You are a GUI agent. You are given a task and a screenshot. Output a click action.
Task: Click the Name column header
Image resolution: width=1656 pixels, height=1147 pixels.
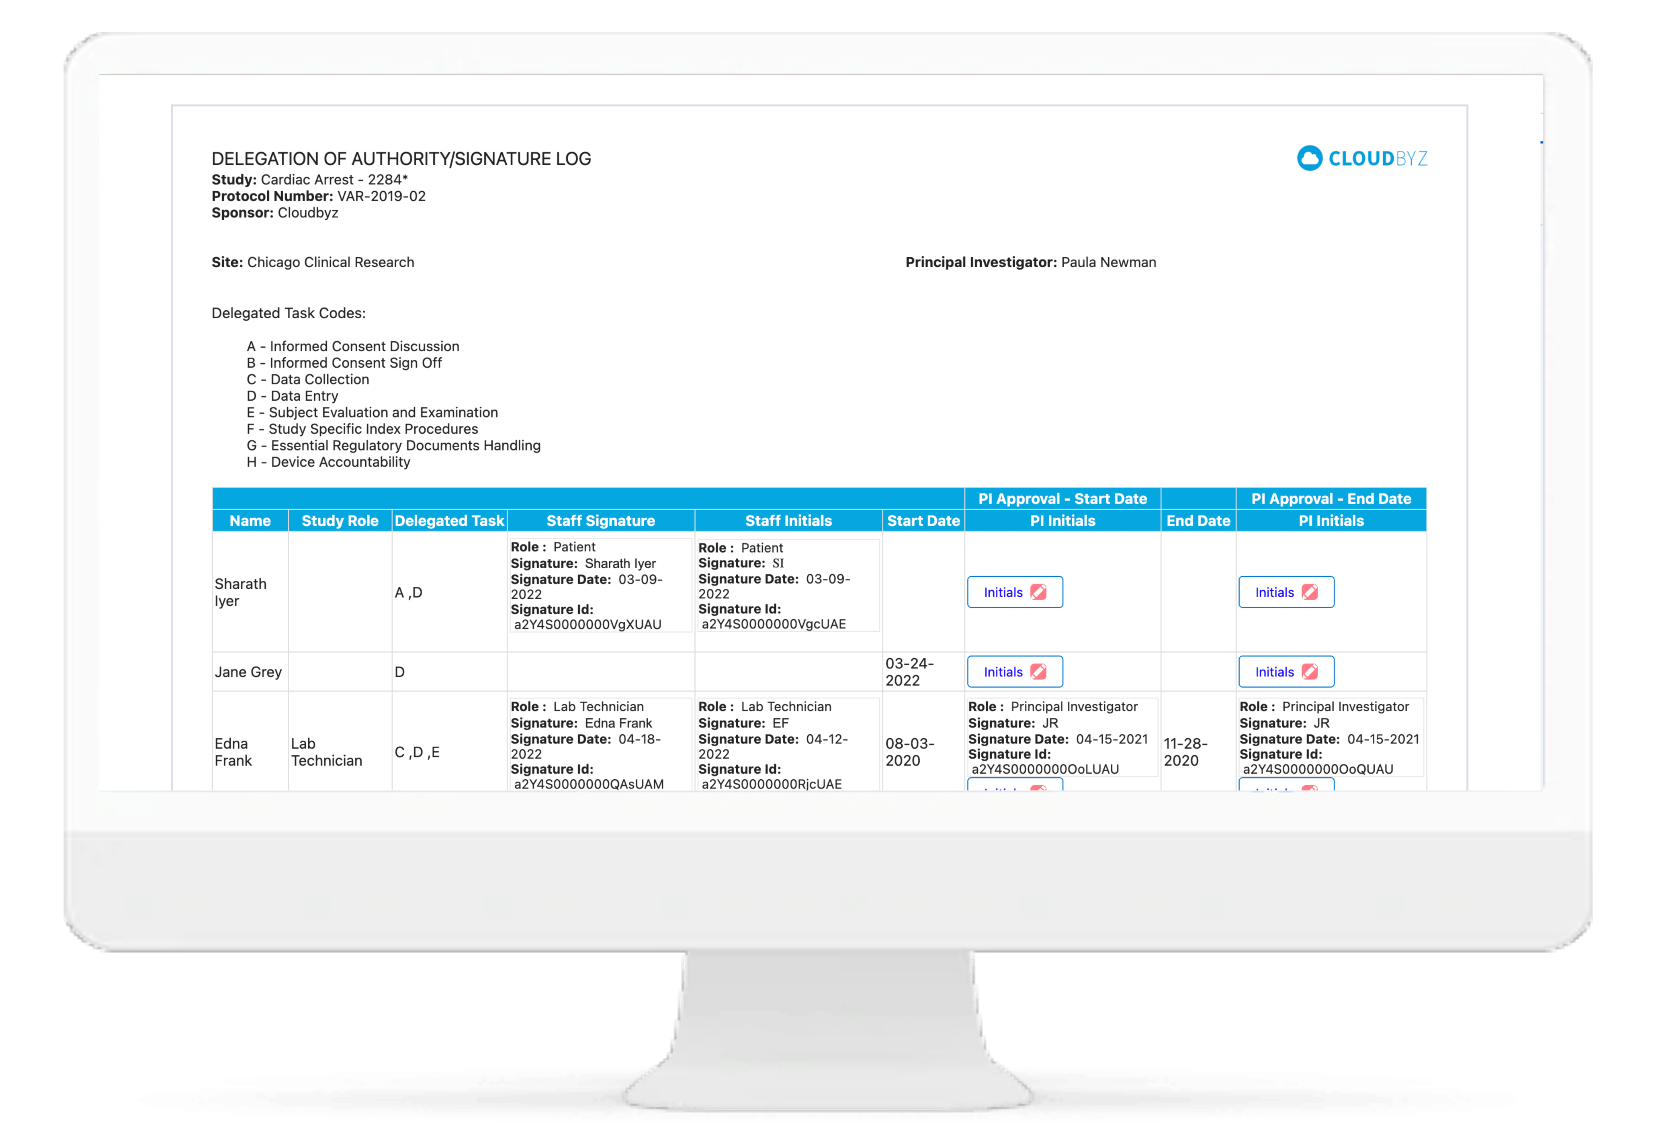(x=250, y=521)
